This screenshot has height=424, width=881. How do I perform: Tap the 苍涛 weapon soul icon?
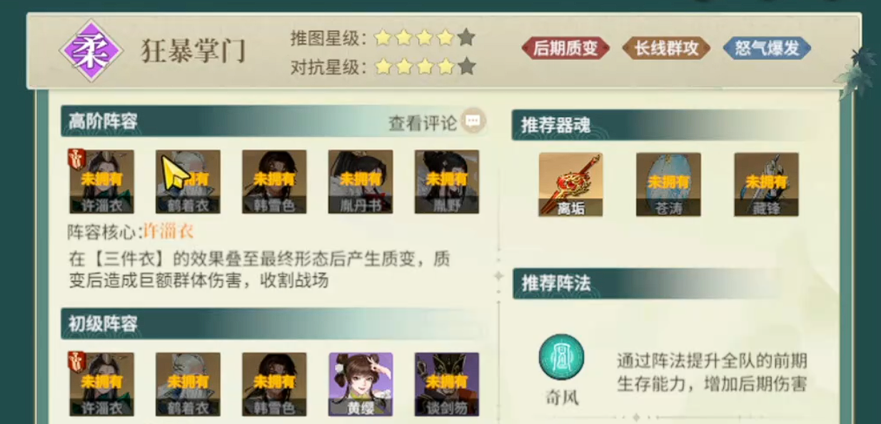668,184
